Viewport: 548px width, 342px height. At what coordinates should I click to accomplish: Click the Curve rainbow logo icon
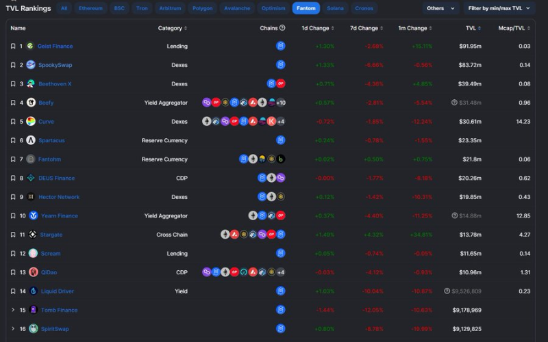point(31,122)
